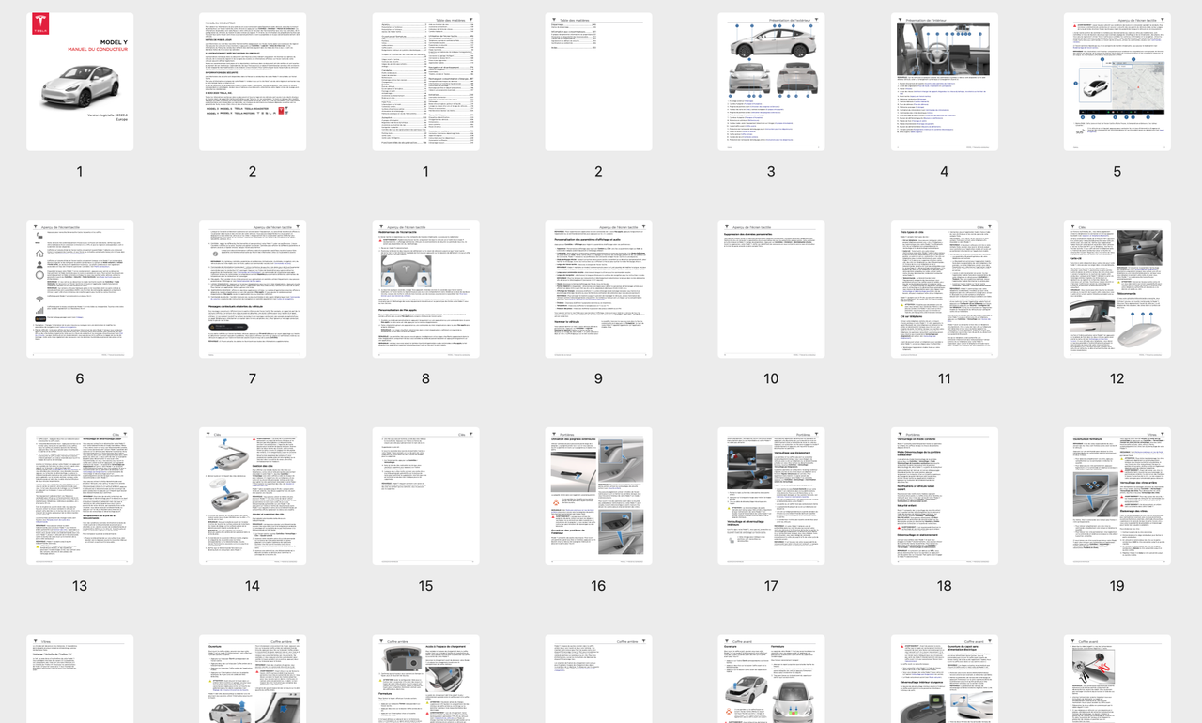This screenshot has height=723, width=1202.
Task: Open page 12 thumbnail showing key card images
Action: (x=1117, y=289)
